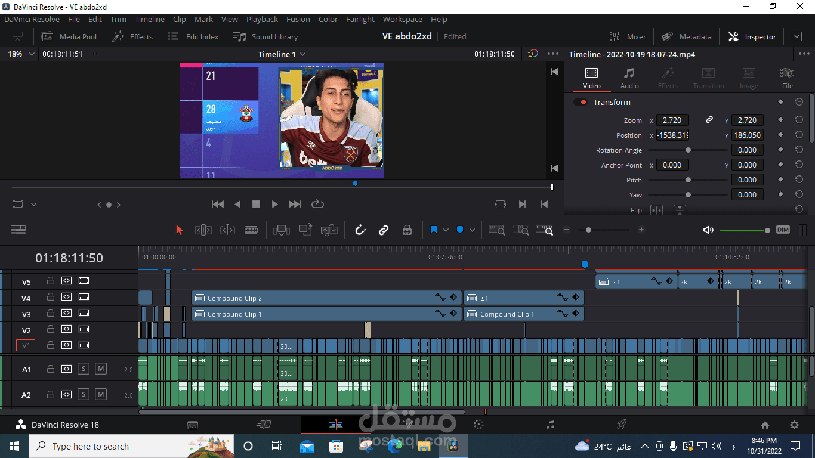Open the flag color dropdown arrow
The image size is (815, 458).
(446, 230)
